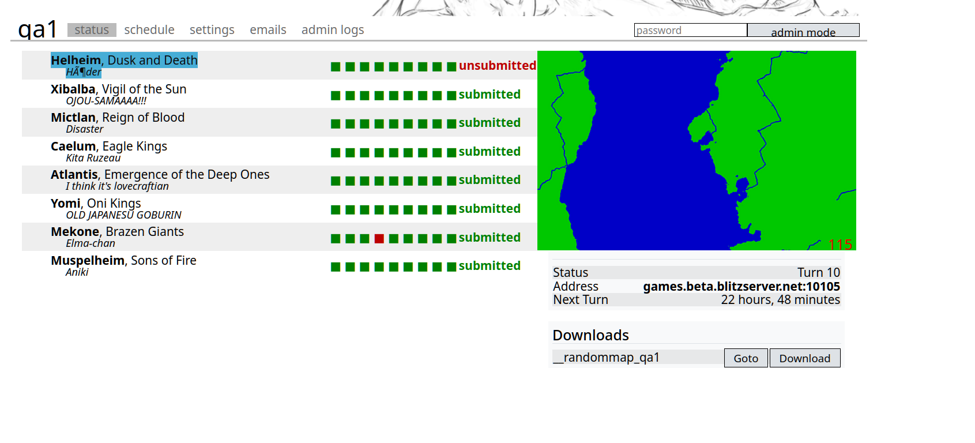Image resolution: width=975 pixels, height=443 pixels.
Task: Open the schedule tab
Action: 149,30
